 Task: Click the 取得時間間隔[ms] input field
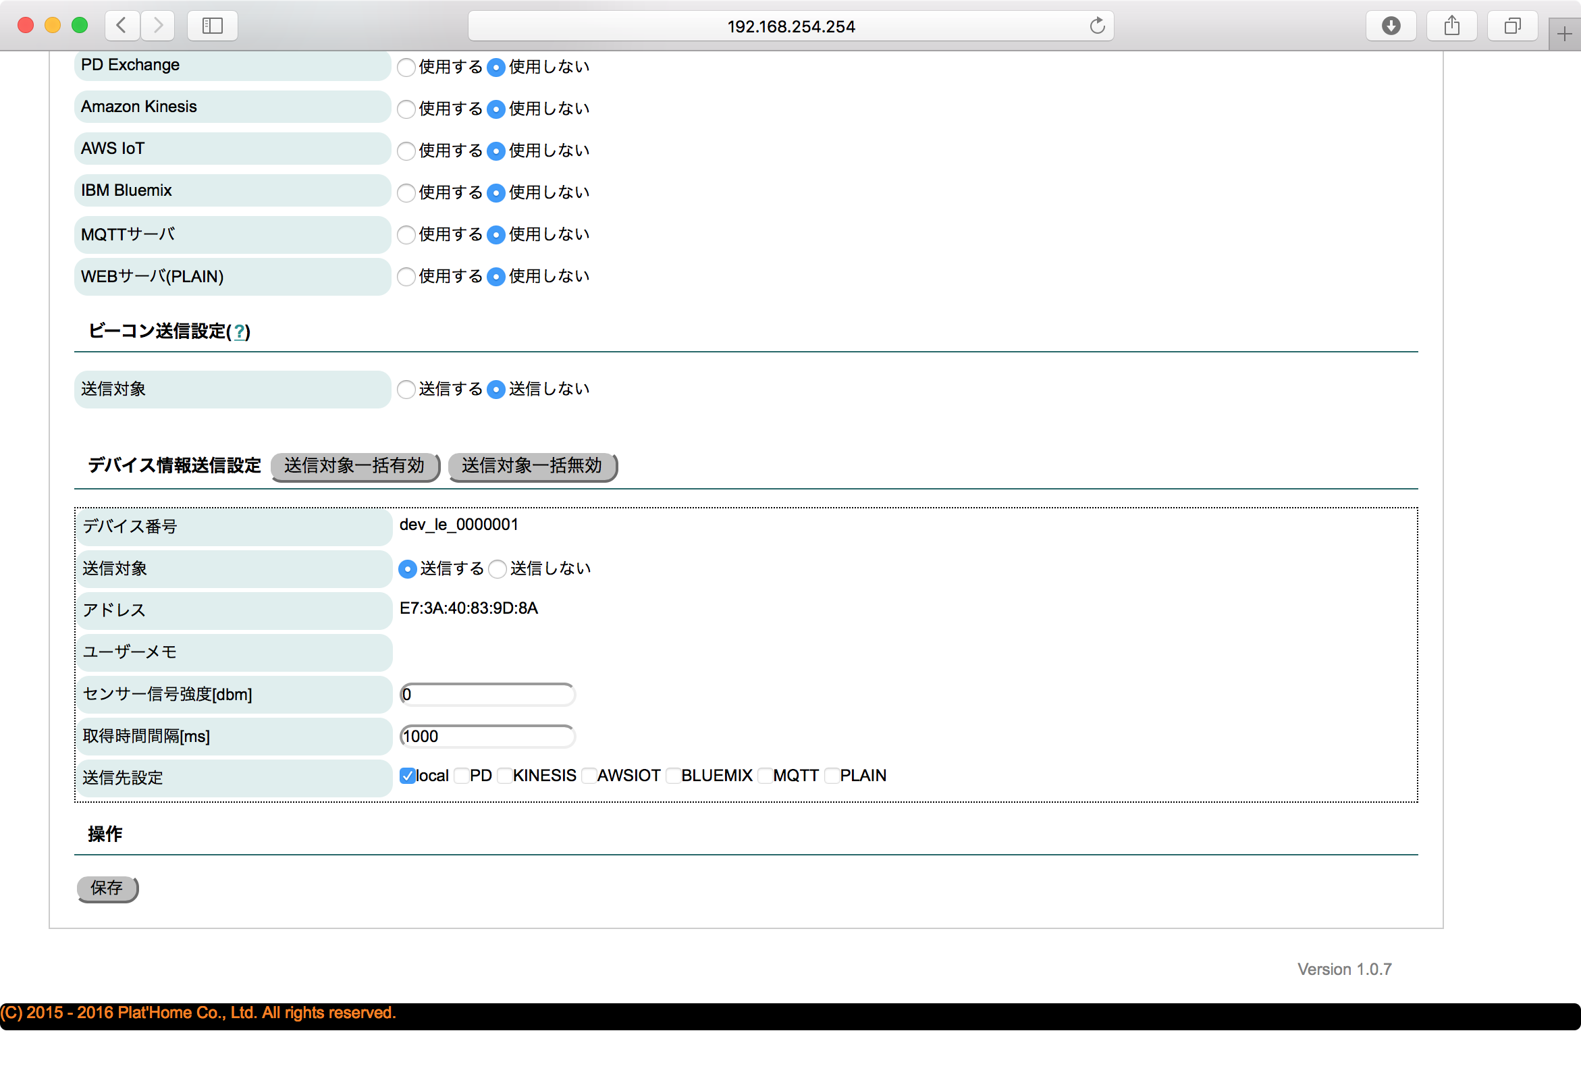tap(487, 736)
